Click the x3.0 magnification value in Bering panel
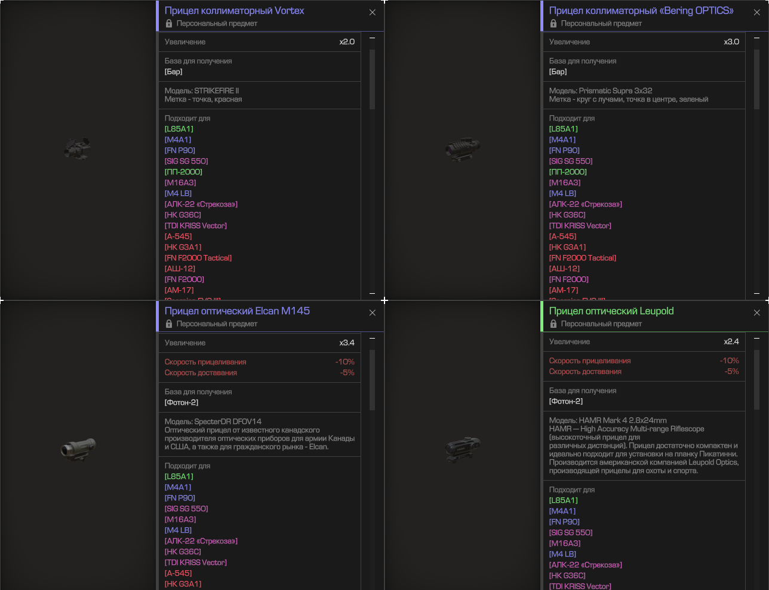769x590 pixels. pos(731,42)
